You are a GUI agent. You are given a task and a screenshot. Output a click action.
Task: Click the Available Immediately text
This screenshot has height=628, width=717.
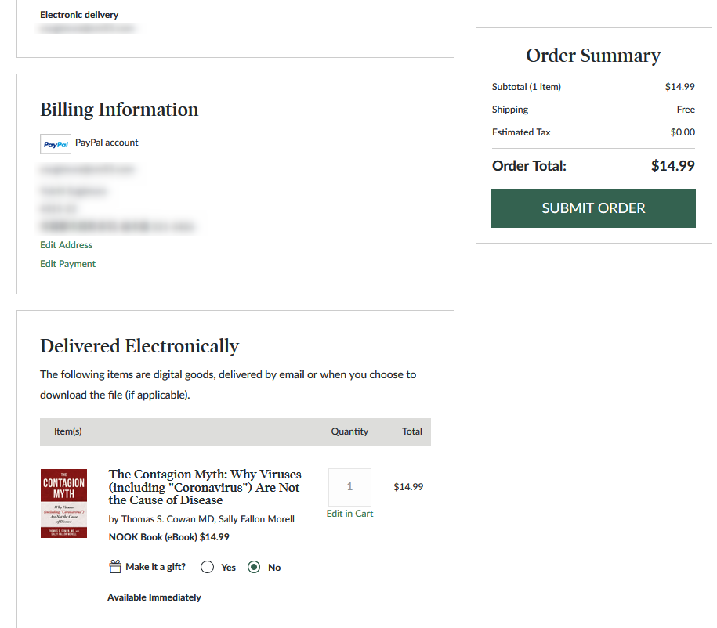pyautogui.click(x=154, y=597)
